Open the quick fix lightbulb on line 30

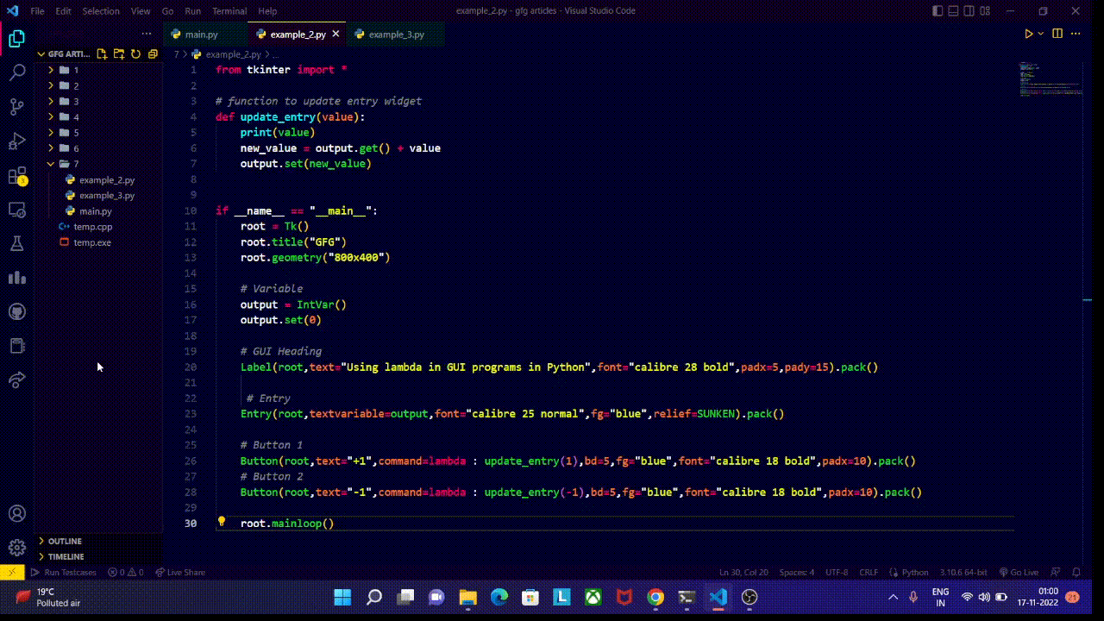222,523
